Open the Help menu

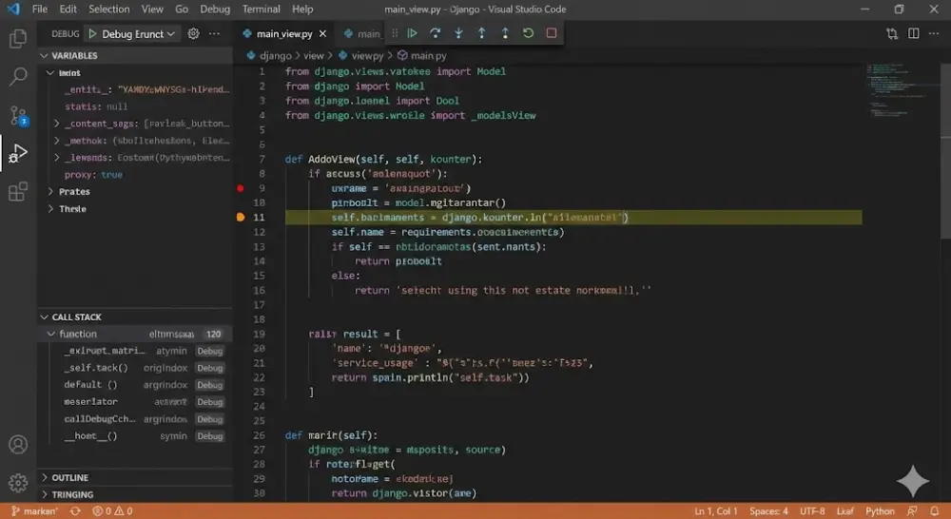(x=302, y=10)
